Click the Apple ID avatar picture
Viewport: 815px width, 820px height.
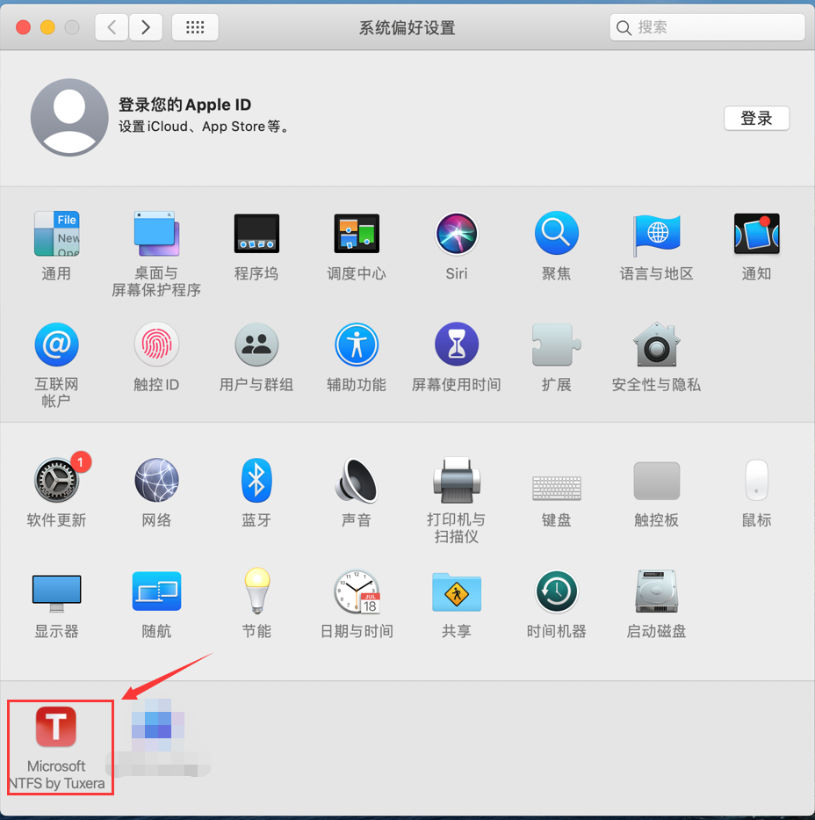pyautogui.click(x=69, y=118)
